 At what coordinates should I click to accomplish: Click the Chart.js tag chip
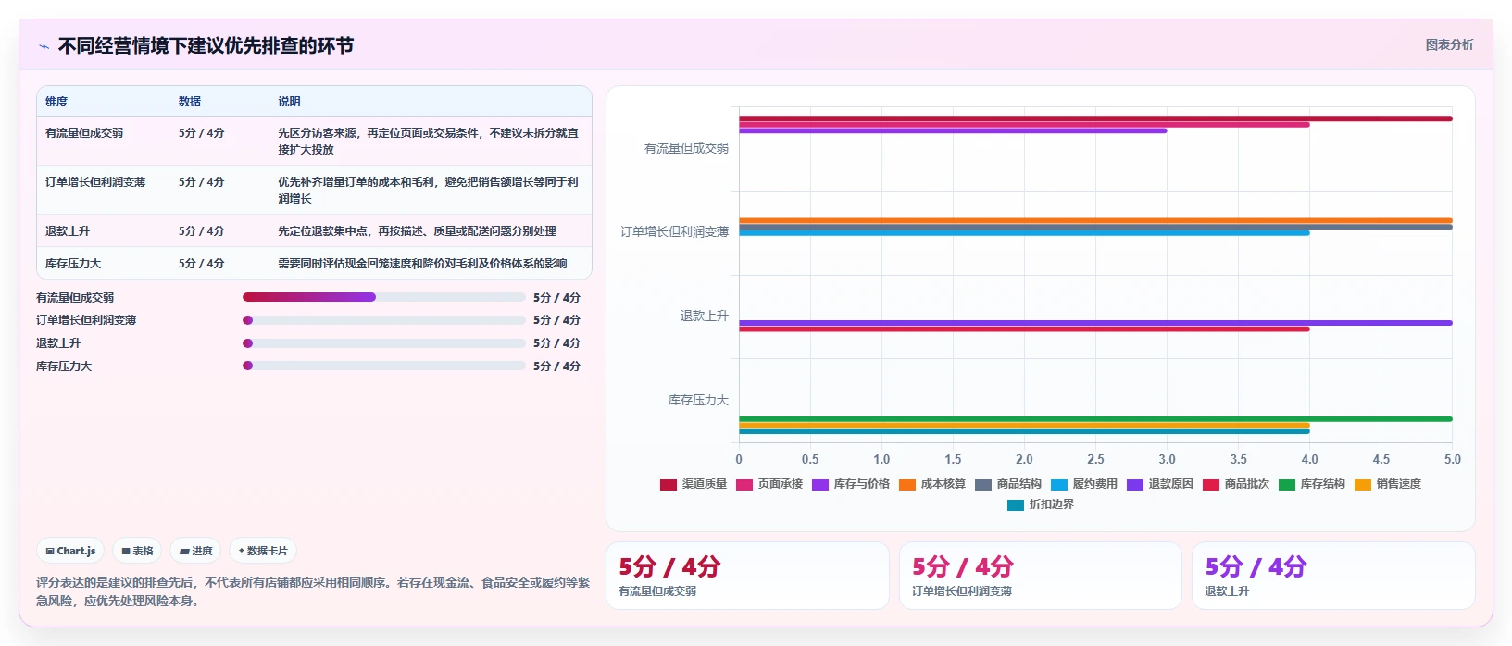coord(70,551)
